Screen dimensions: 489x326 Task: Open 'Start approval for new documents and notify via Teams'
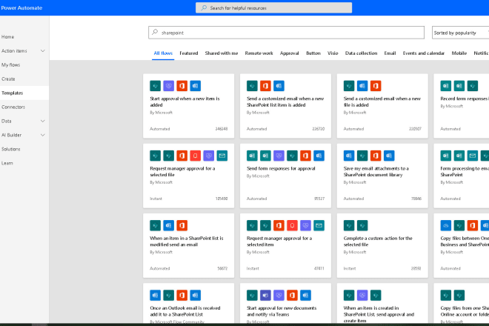(285, 303)
